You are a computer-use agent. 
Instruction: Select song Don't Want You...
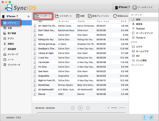click(x=47, y=30)
